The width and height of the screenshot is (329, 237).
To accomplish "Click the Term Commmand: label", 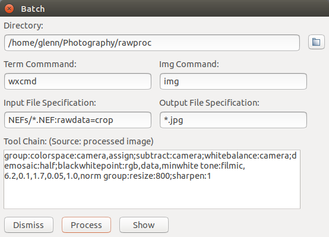I will click(40, 64).
